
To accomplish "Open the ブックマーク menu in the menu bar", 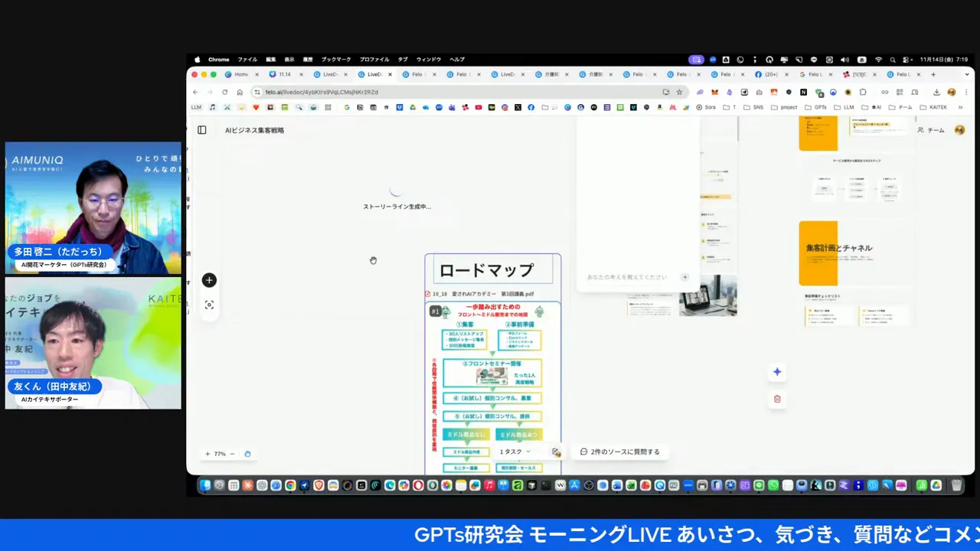I will pyautogui.click(x=335, y=59).
